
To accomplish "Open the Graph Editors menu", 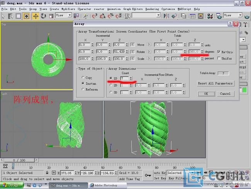I will 133,9.
